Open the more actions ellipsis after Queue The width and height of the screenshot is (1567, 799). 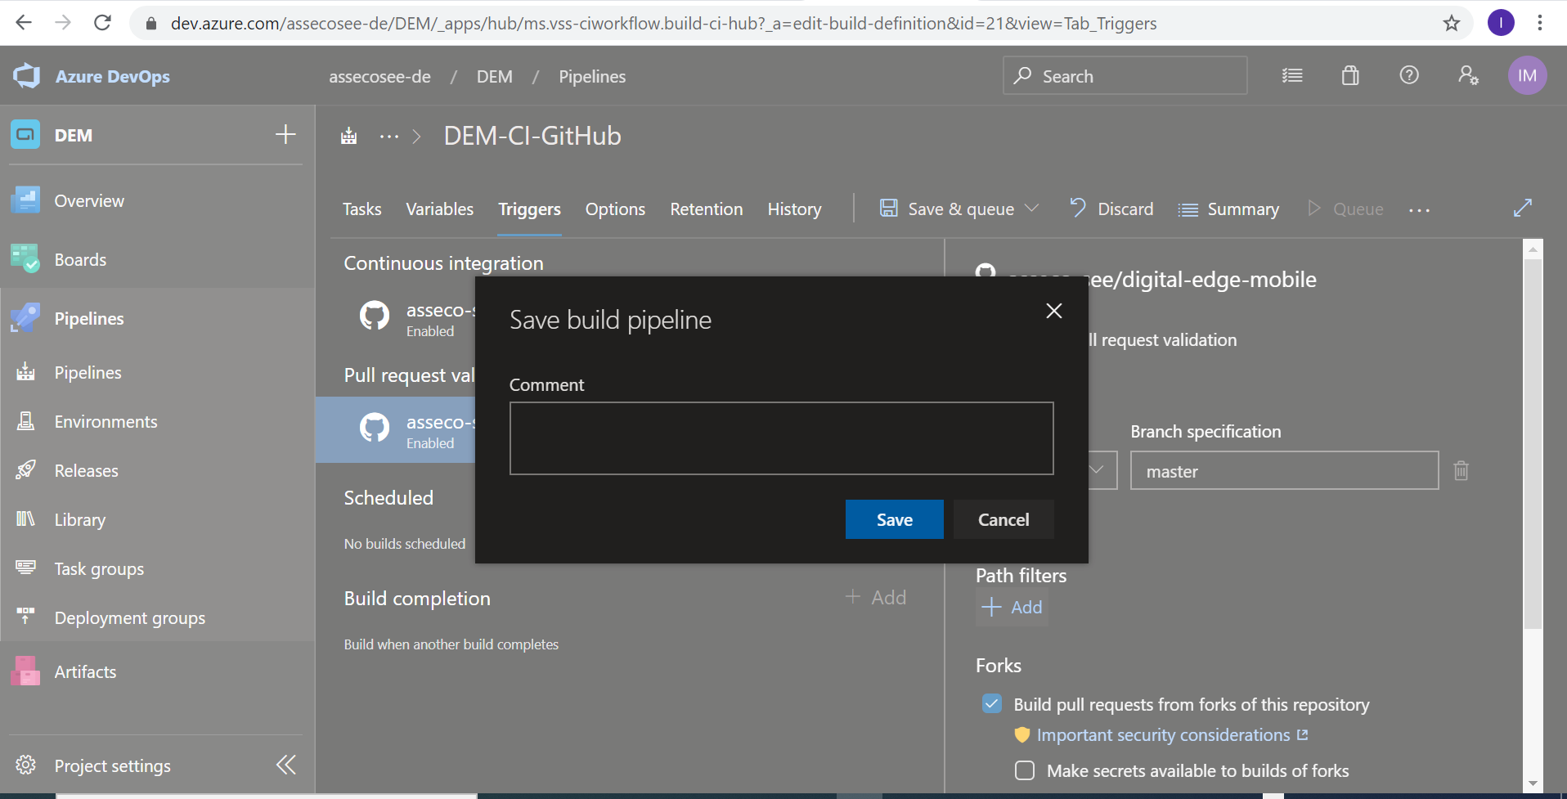pyautogui.click(x=1419, y=210)
